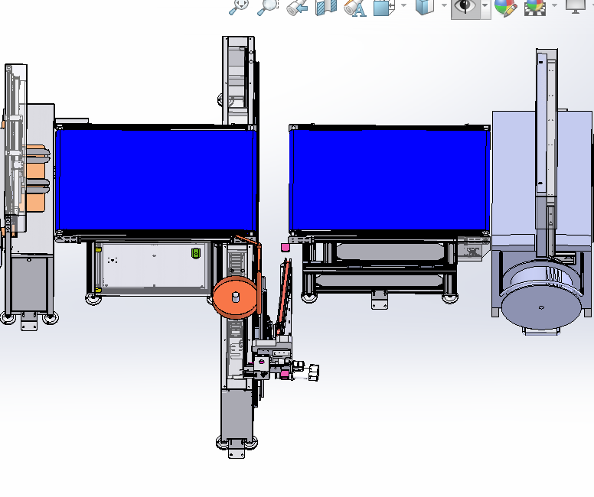This screenshot has height=497, width=594.
Task: Return to the Previous View
Action: point(297,7)
